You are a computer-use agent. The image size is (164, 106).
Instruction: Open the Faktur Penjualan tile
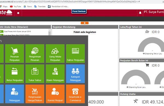[x=75, y=54]
